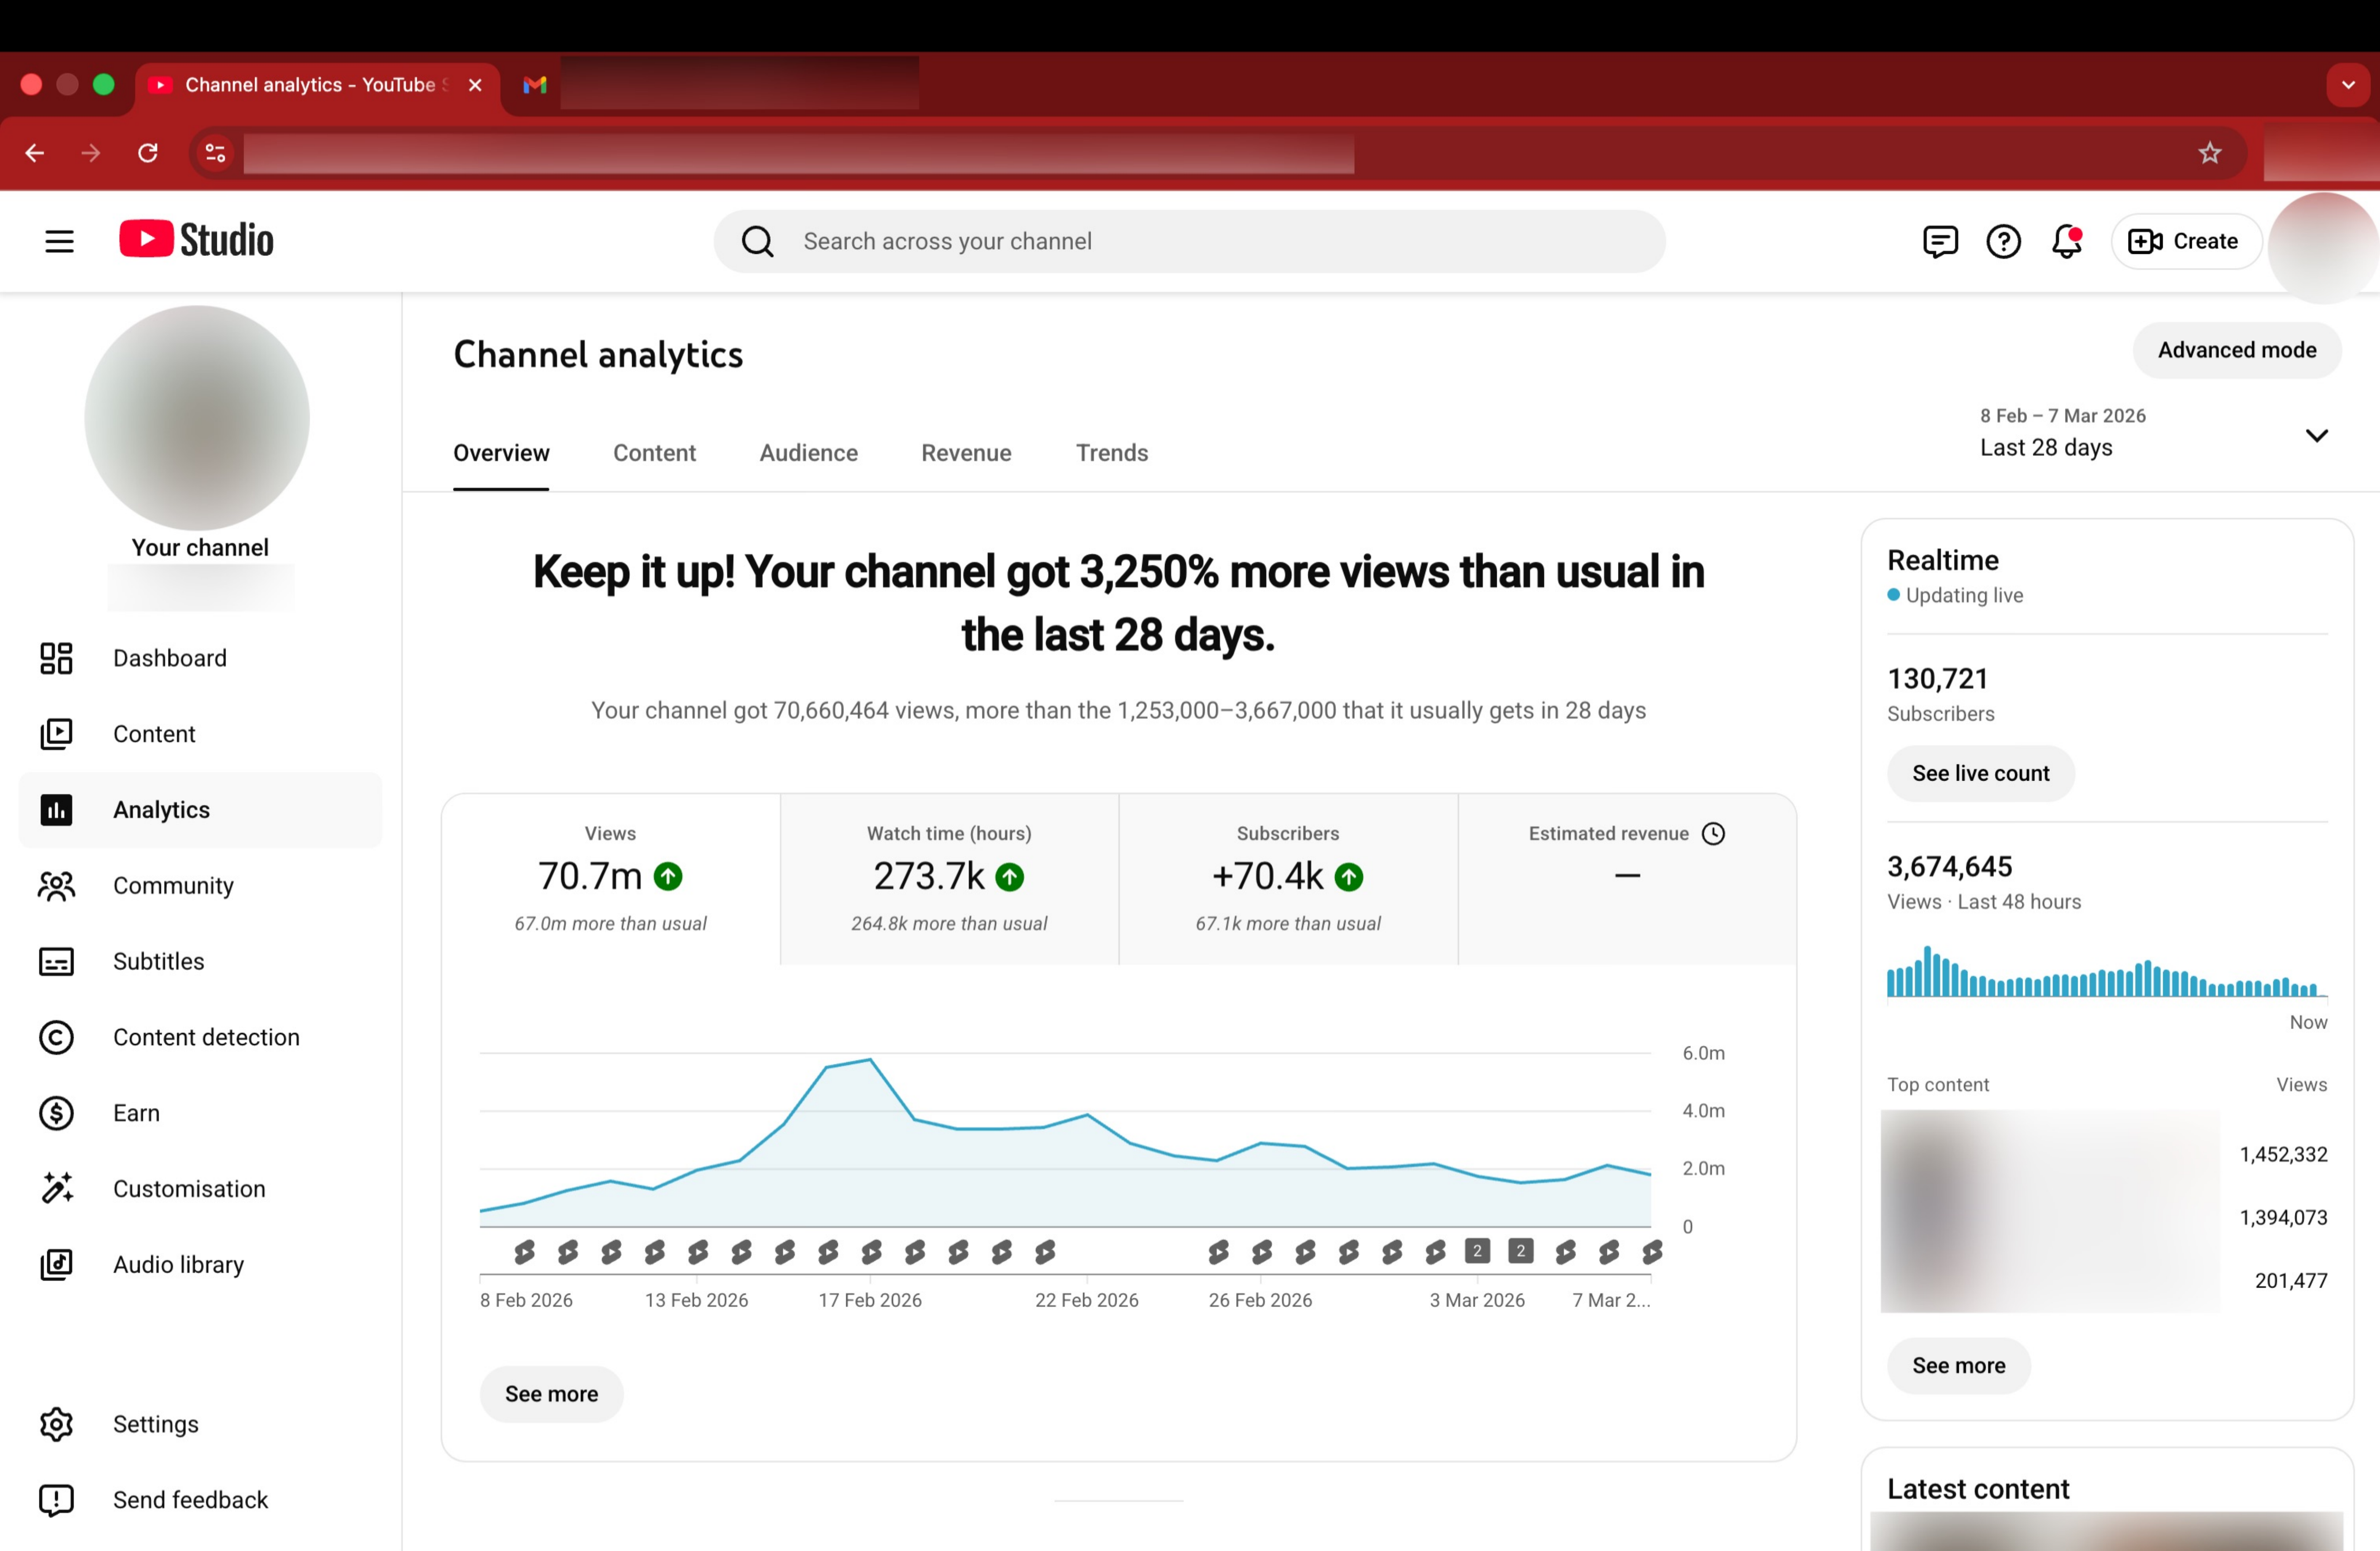This screenshot has width=2380, height=1551.
Task: Open Customisation in the sidebar
Action: 200,1189
